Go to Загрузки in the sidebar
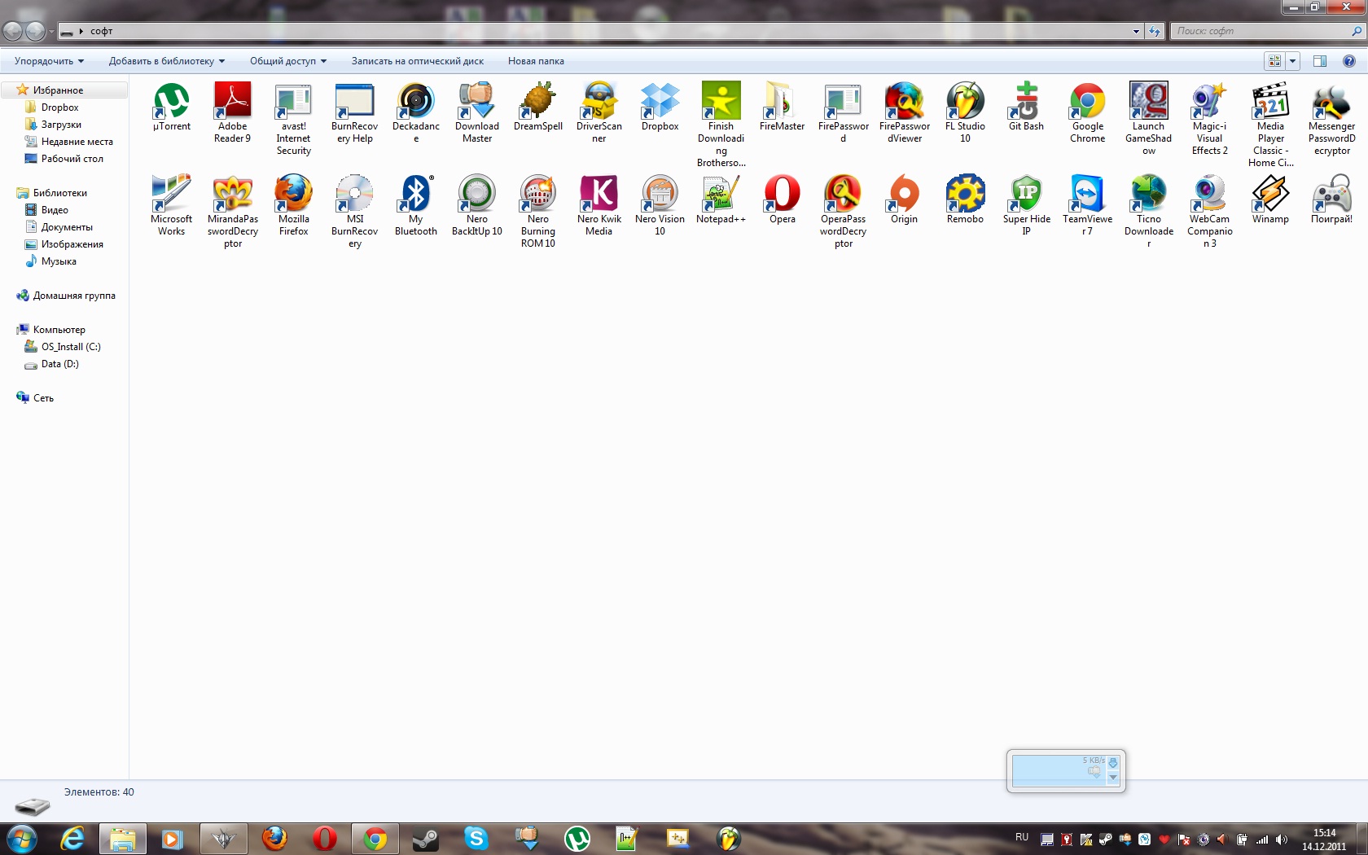 pos(61,125)
